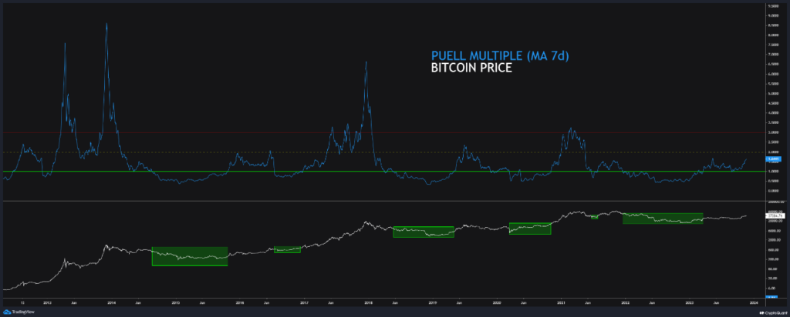
Task: Click the 2024 label on time axis
Action: point(754,303)
